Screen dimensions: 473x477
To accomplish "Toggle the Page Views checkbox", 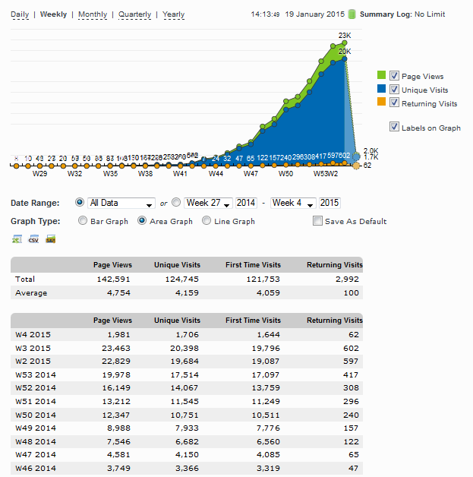I will coord(394,75).
